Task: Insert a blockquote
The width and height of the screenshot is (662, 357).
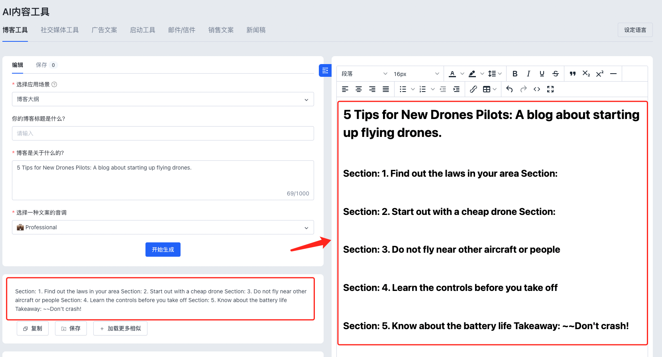Action: coord(573,74)
